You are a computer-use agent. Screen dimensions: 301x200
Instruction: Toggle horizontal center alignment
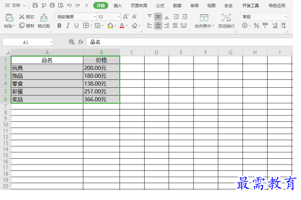[158, 25]
